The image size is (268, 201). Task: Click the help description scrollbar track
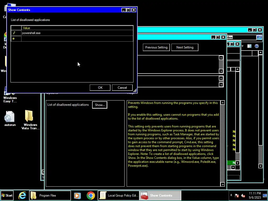[x=222, y=144]
